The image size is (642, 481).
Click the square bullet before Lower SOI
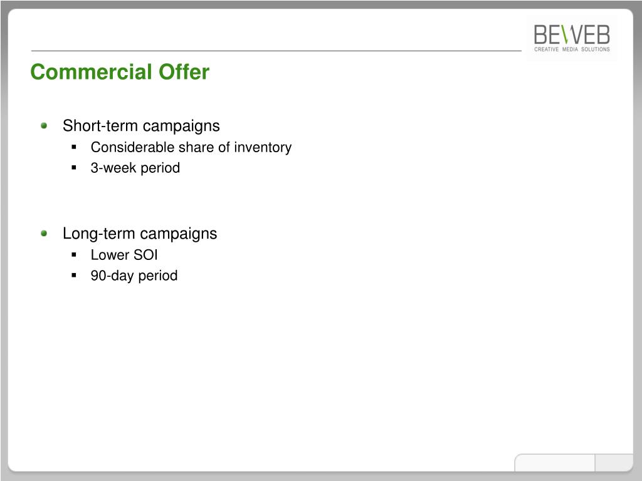pos(74,254)
